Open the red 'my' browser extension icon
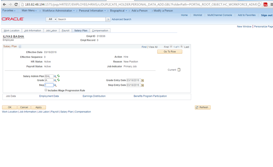The width and height of the screenshot is (273, 167). coord(265,4)
